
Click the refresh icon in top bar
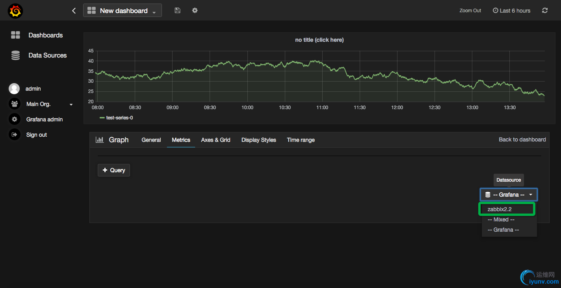[x=545, y=11]
